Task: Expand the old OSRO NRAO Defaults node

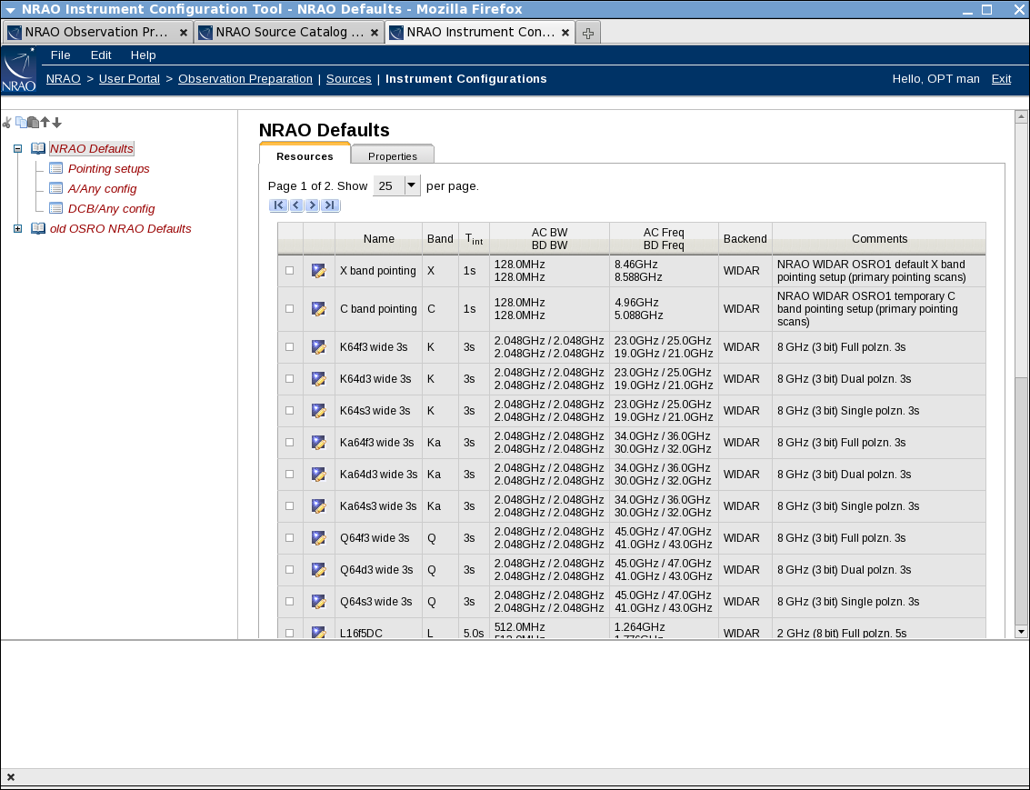Action: pyautogui.click(x=17, y=229)
